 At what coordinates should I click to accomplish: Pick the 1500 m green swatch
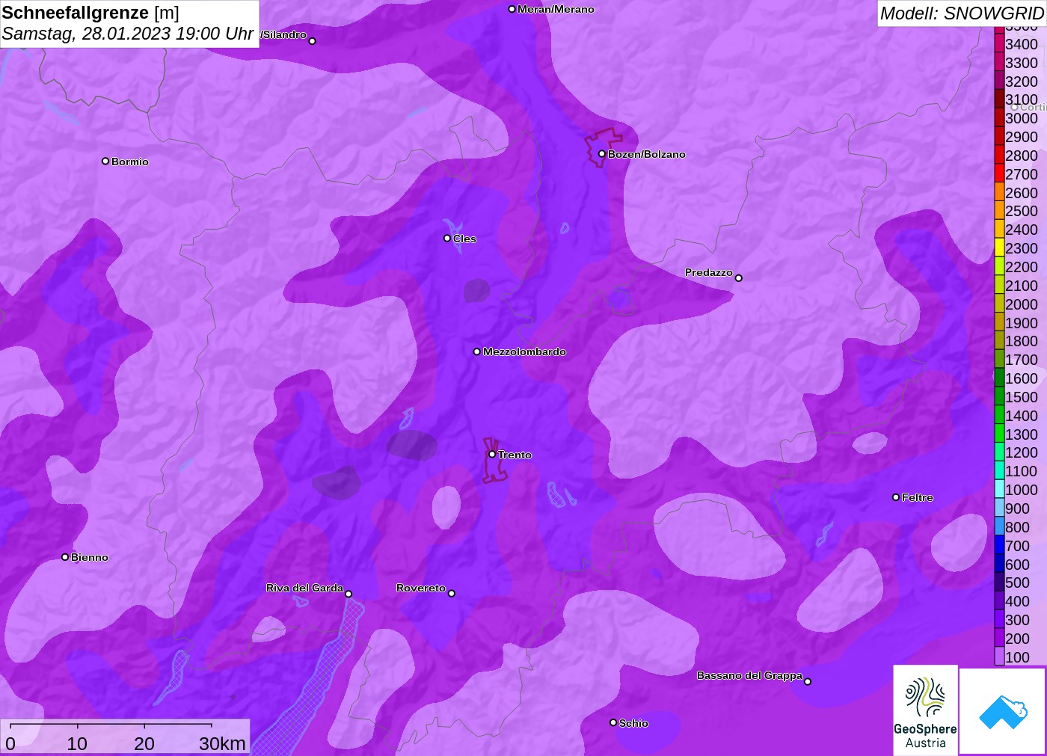[999, 397]
